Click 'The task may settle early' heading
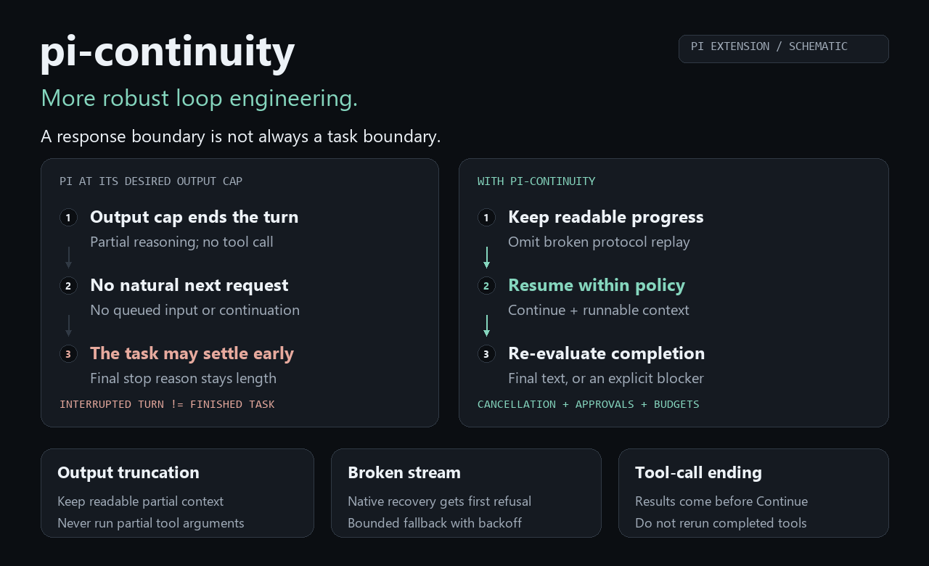Viewport: 929px width, 566px height. point(192,353)
